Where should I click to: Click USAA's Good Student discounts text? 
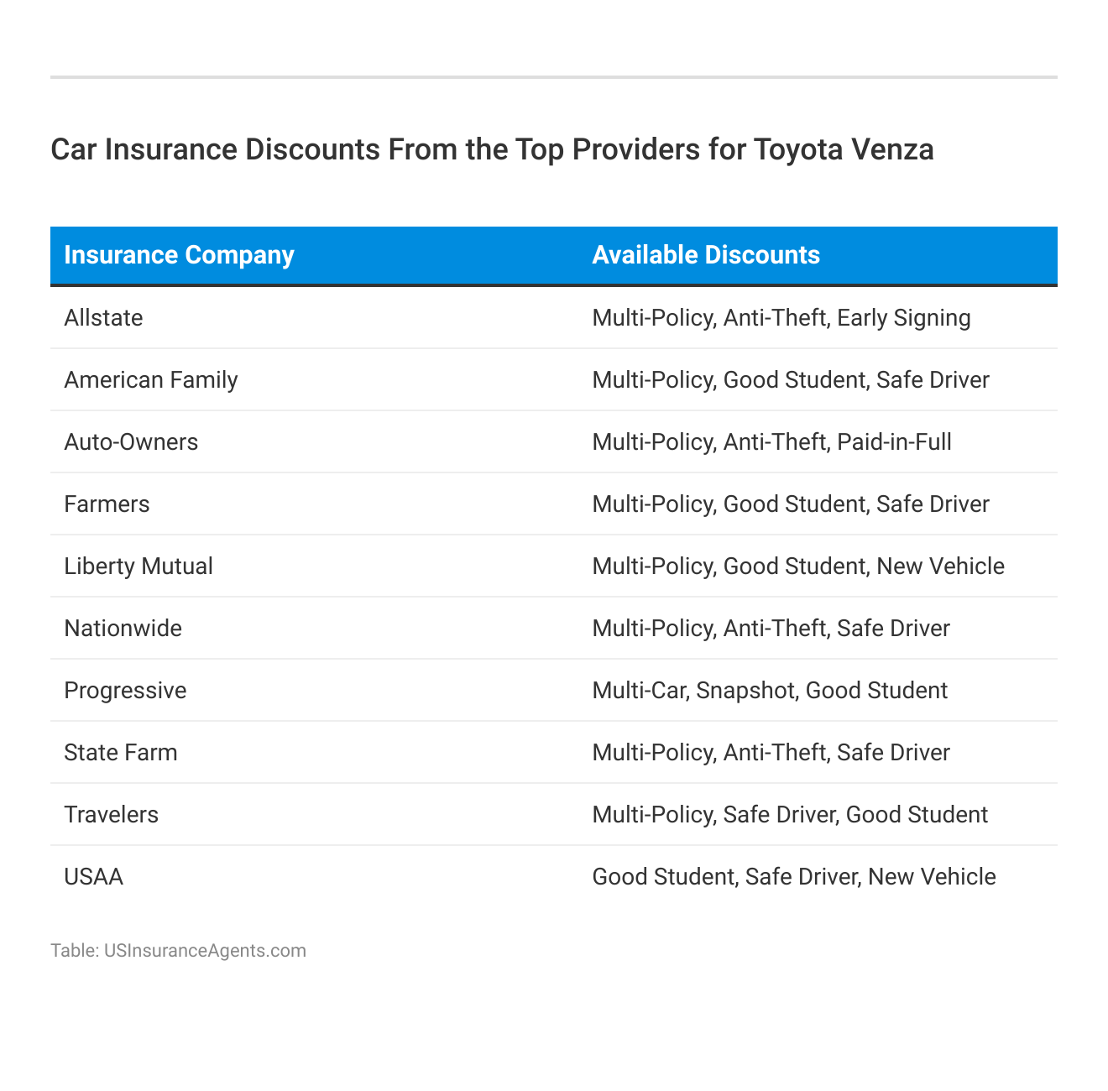[663, 877]
